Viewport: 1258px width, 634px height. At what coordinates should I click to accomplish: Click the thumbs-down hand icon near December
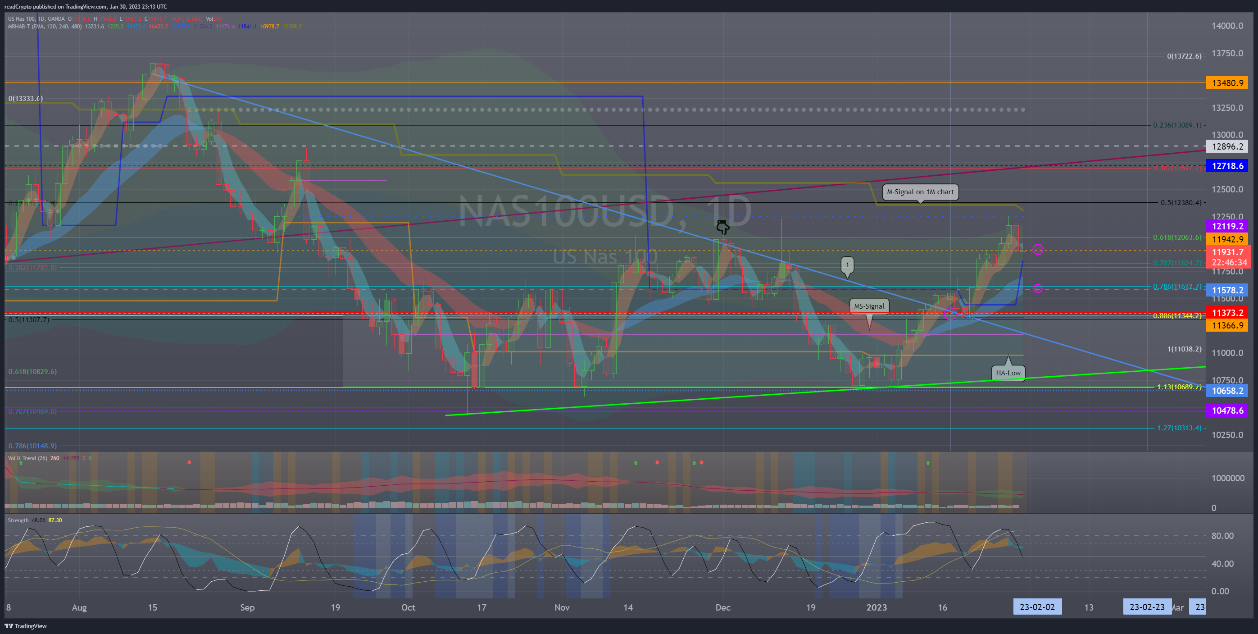click(723, 227)
